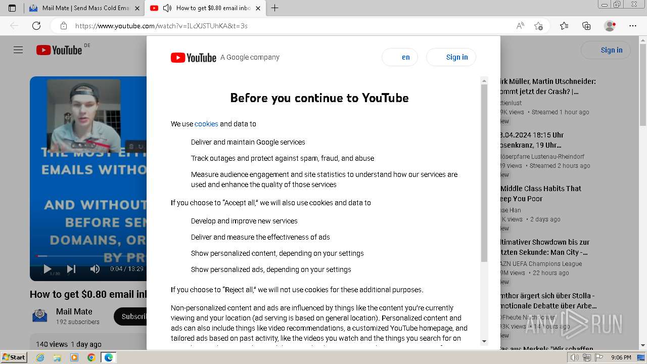
Task: Launch Internet Explorer from taskbar
Action: 40,357
